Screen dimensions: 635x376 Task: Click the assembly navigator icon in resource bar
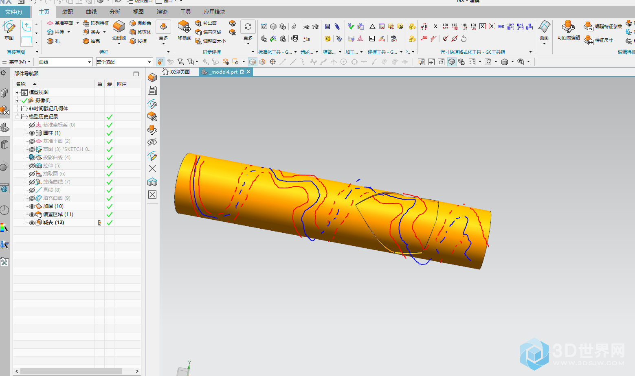click(x=4, y=93)
